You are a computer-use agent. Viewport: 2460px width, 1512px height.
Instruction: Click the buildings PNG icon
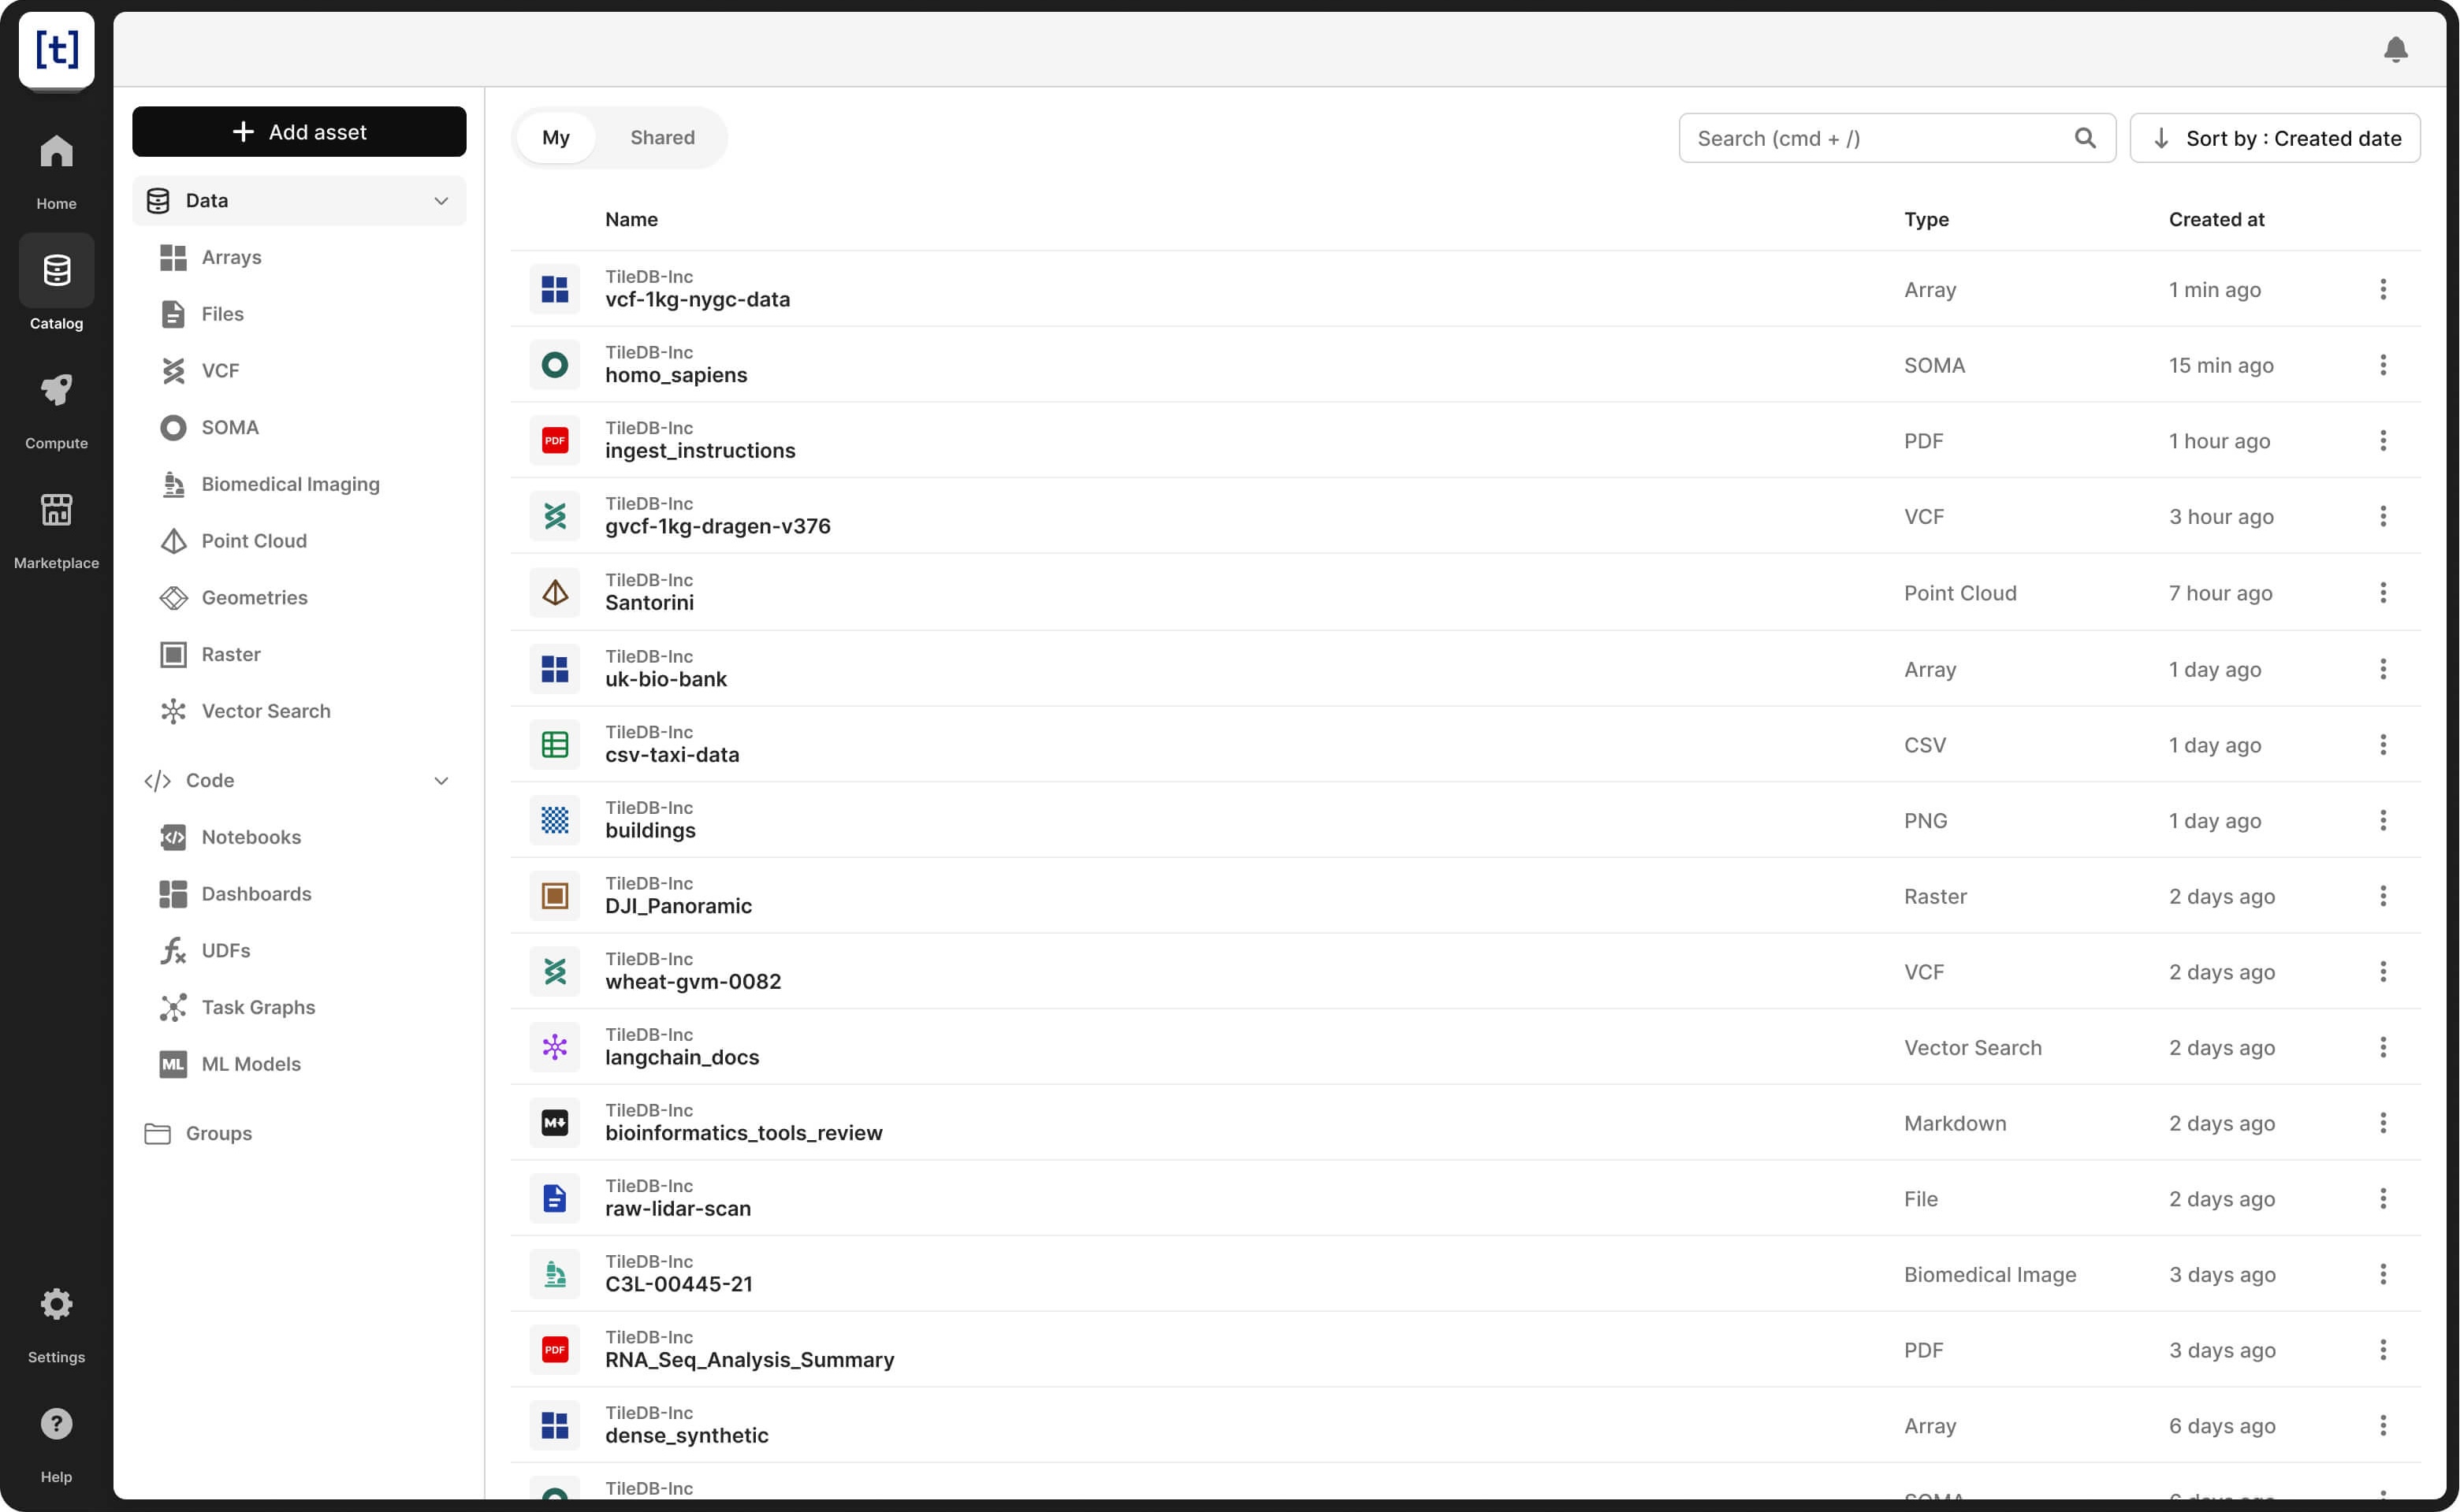click(555, 820)
